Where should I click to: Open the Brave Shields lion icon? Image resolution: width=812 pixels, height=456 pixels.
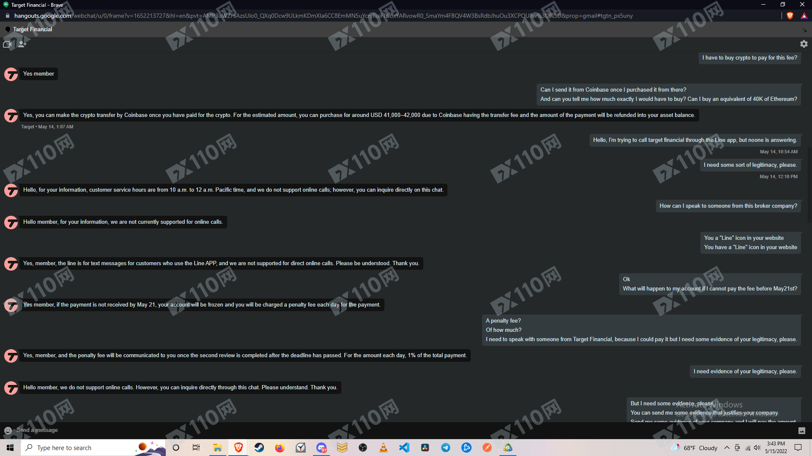click(x=790, y=16)
